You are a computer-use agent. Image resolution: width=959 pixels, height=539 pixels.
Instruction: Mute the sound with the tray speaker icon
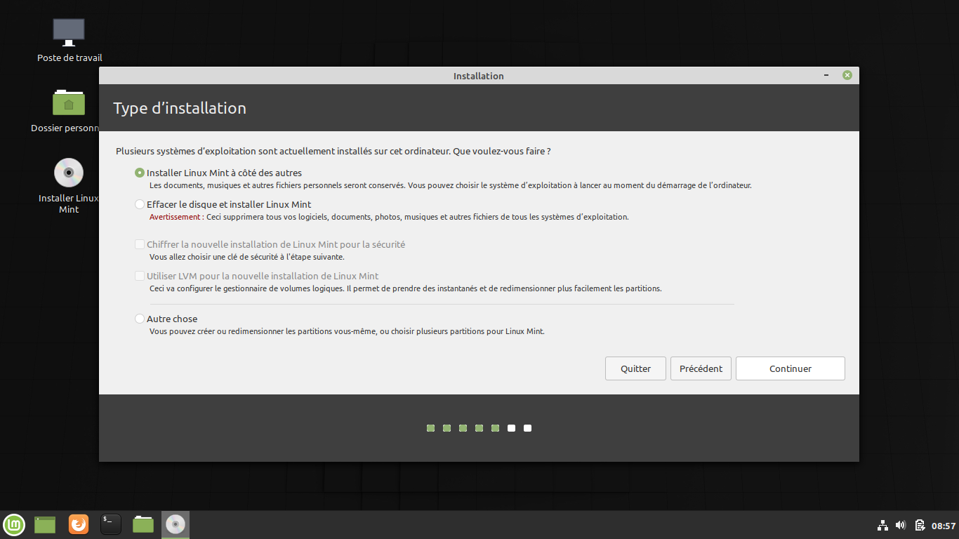(x=901, y=525)
